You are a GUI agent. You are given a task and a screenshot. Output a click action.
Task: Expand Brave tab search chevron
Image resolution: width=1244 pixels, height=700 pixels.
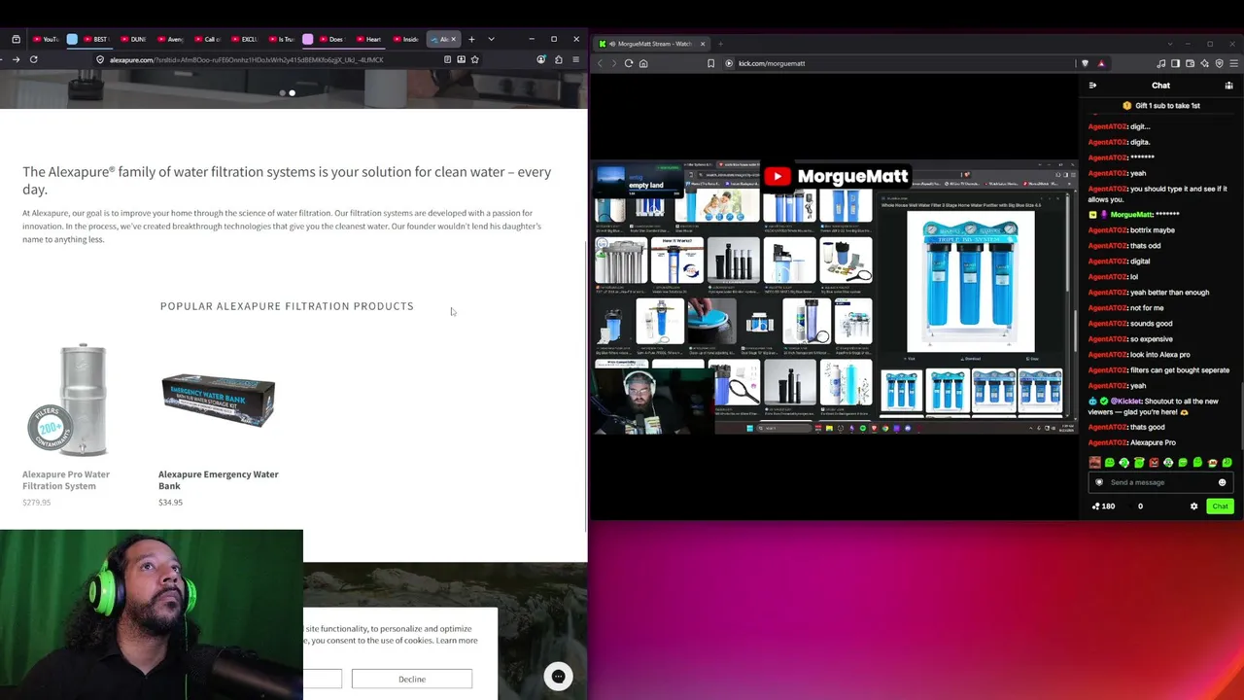(x=1169, y=44)
